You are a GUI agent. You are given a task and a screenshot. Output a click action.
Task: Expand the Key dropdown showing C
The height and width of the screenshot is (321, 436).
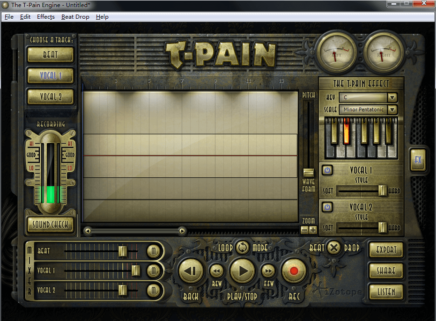[392, 97]
